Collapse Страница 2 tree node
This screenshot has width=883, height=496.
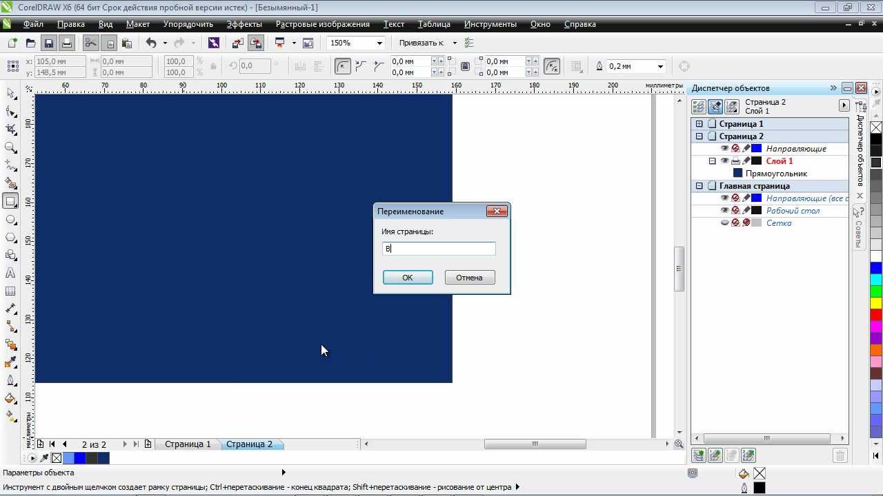click(699, 136)
